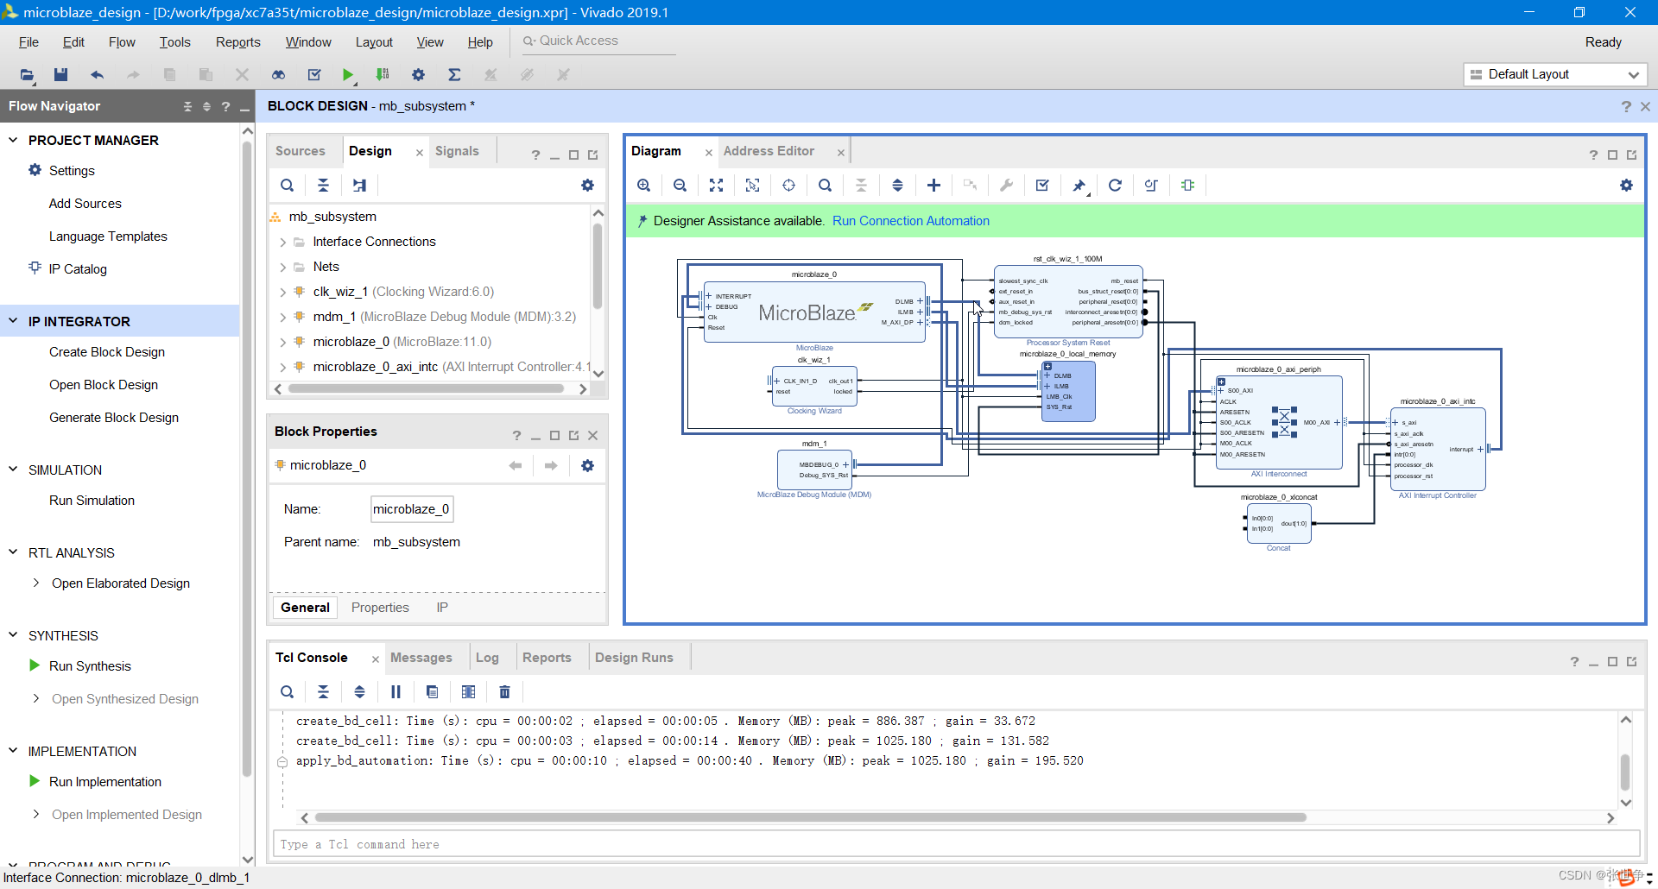Open the Tools menu
The height and width of the screenshot is (889, 1658).
[174, 41]
